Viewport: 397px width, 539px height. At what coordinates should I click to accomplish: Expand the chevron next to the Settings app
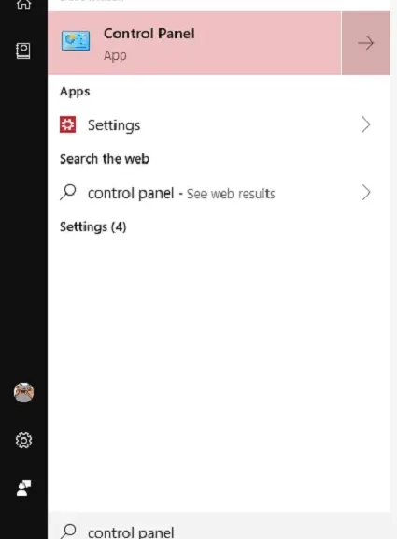point(366,124)
